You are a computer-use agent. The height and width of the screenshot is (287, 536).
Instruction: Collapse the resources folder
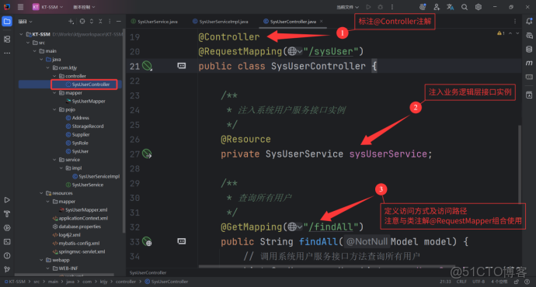point(41,193)
